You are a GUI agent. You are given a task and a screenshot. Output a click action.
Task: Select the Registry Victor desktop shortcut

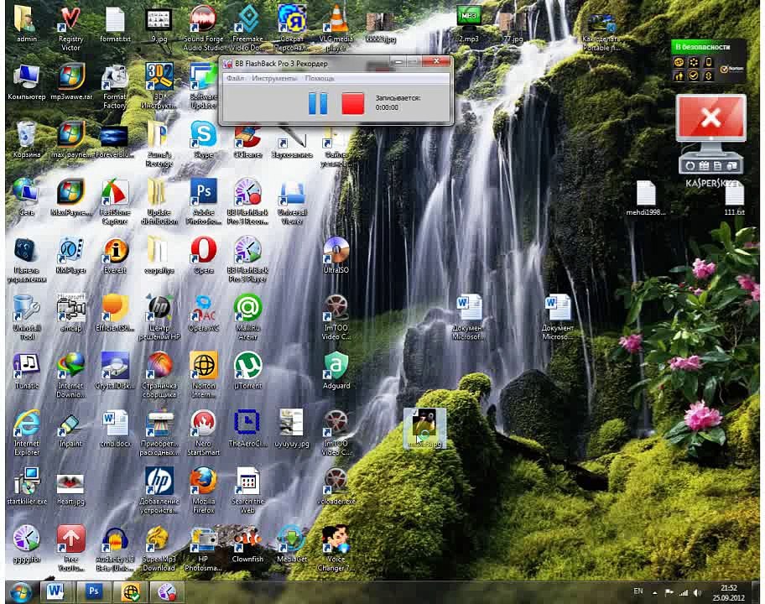(x=70, y=29)
